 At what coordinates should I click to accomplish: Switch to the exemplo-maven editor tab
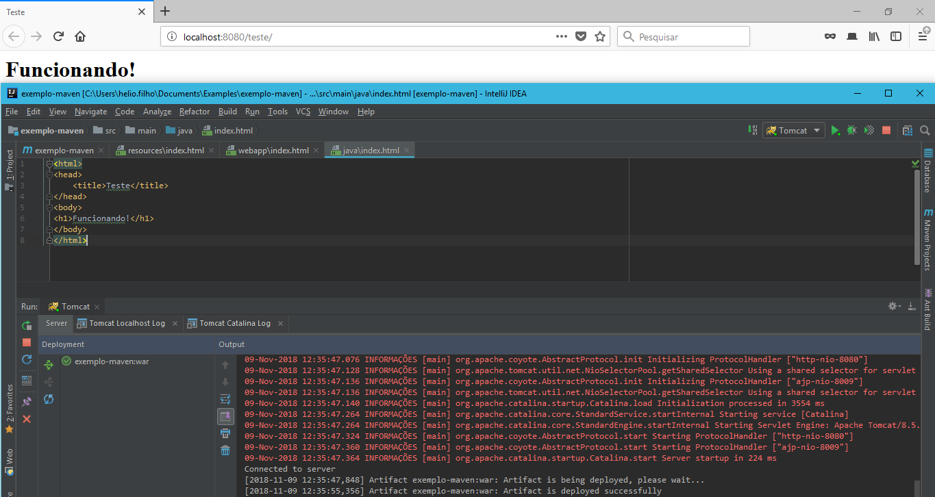tap(63, 150)
